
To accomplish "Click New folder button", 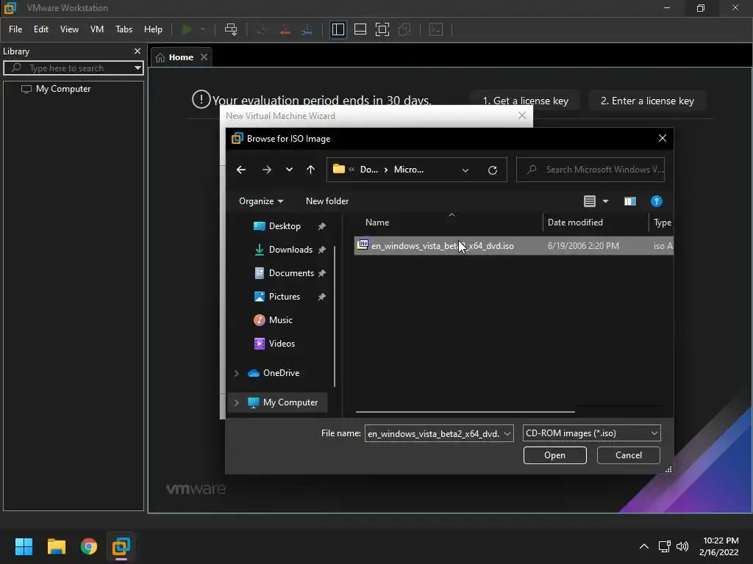I will pyautogui.click(x=327, y=201).
